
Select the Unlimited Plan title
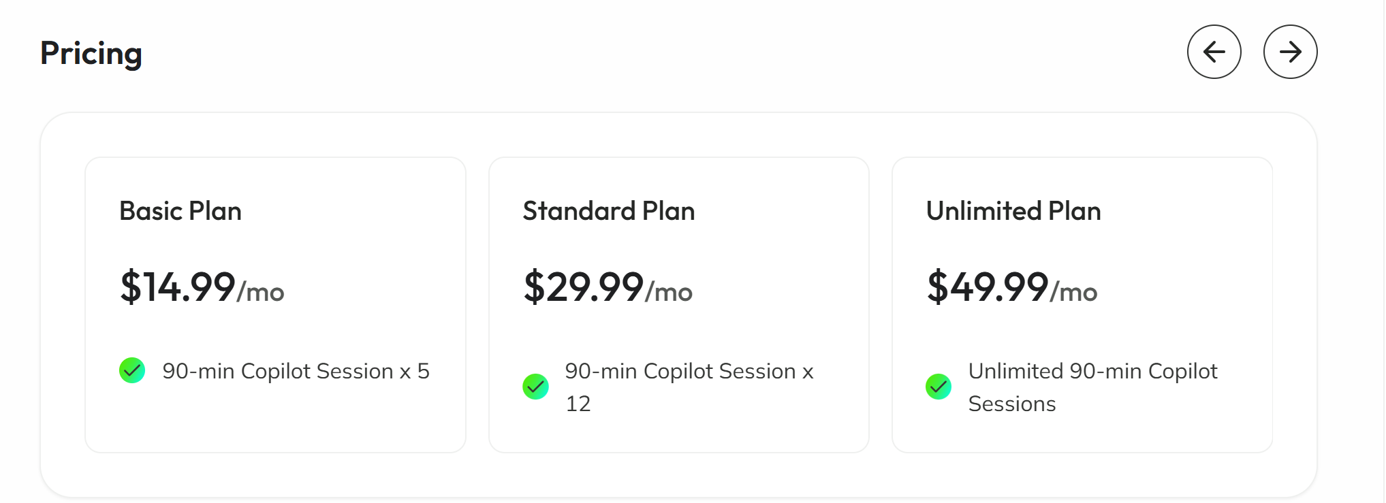point(1013,211)
